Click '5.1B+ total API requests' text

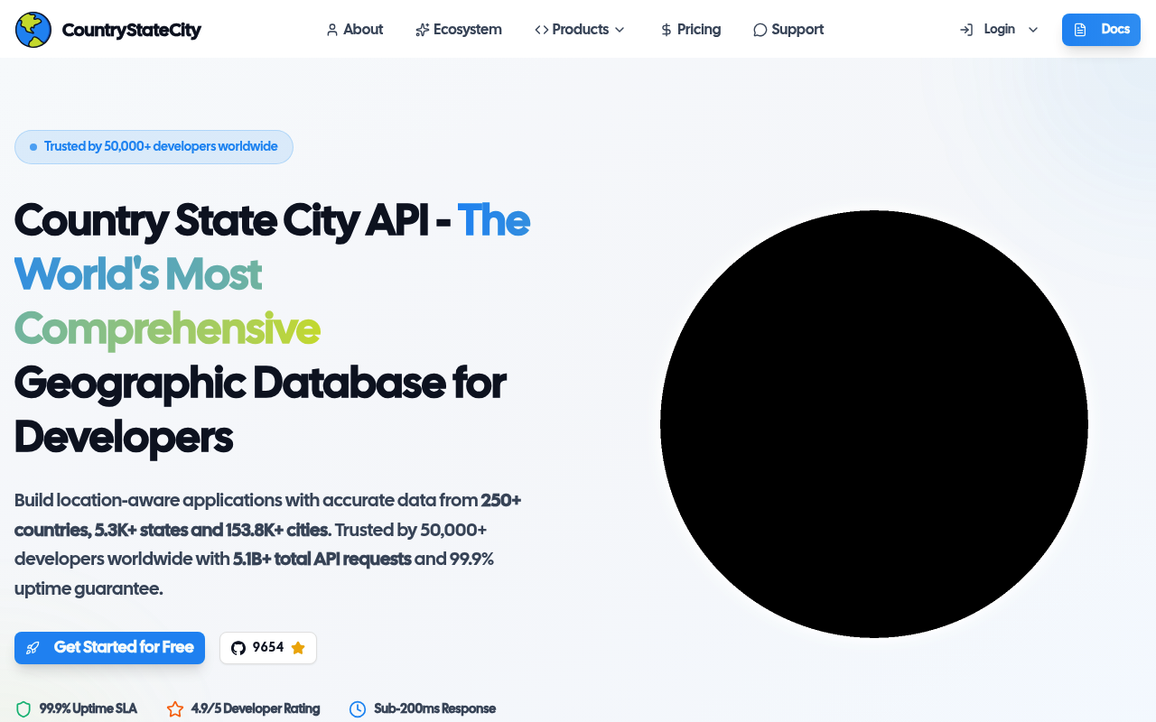tap(322, 560)
